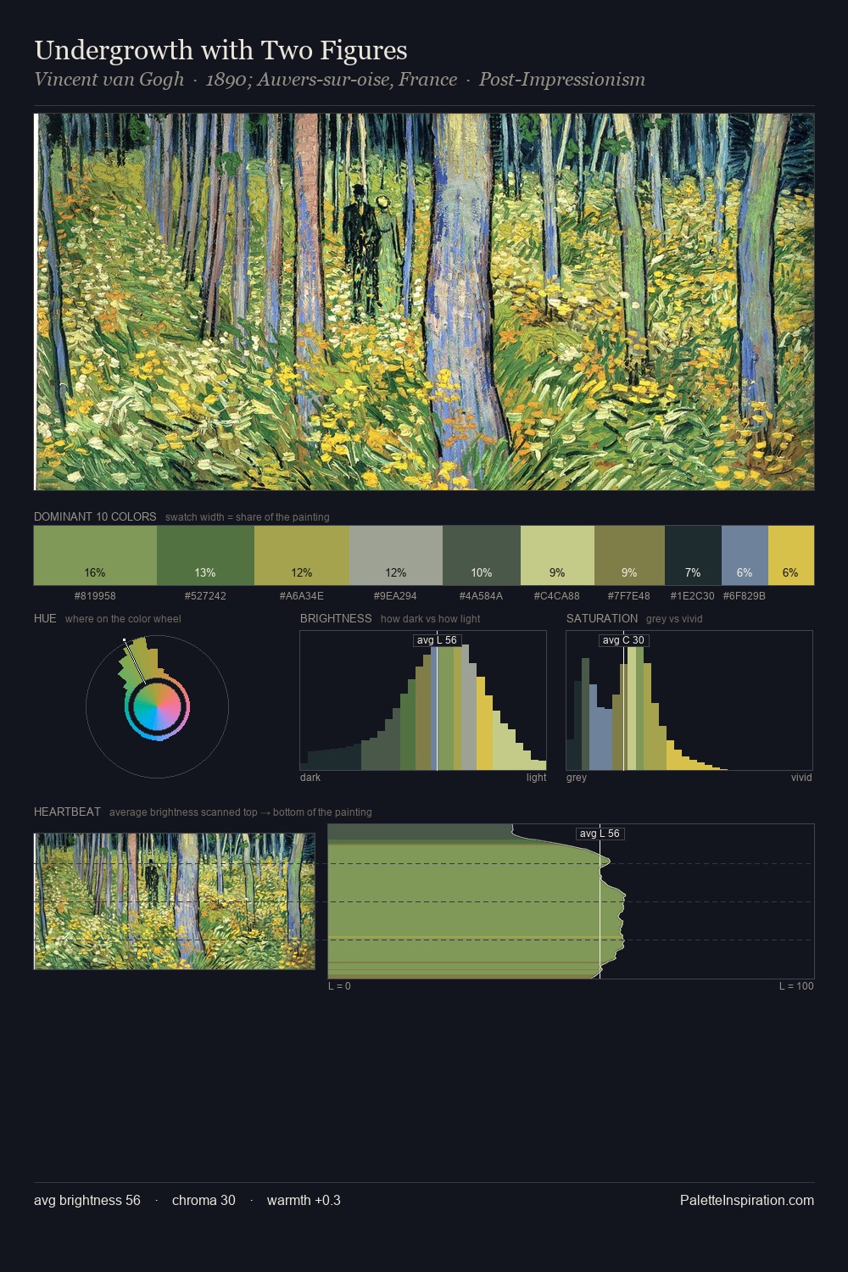Viewport: 848px width, 1272px height.
Task: Click the footer 'warmth +0.3' text
Action: point(304,1200)
